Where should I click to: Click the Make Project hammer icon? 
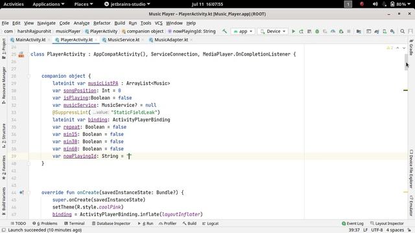coord(224,31)
